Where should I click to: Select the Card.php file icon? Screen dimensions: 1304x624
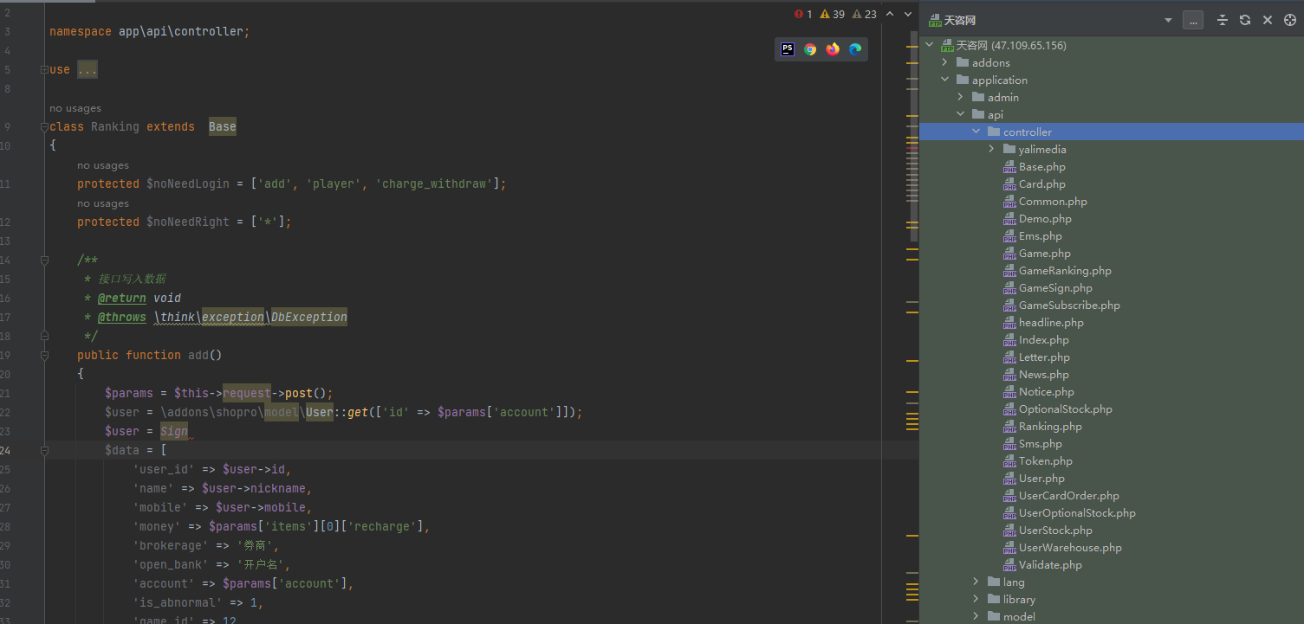(1009, 184)
